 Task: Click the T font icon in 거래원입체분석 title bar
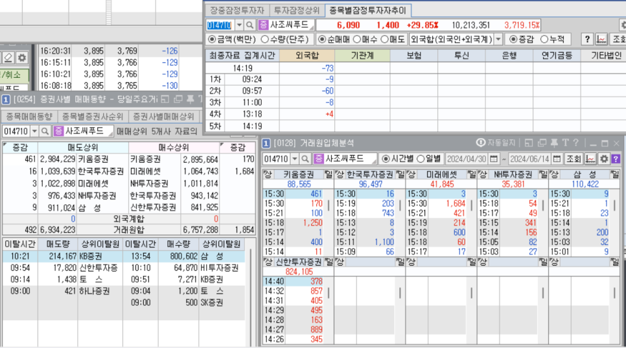565,143
